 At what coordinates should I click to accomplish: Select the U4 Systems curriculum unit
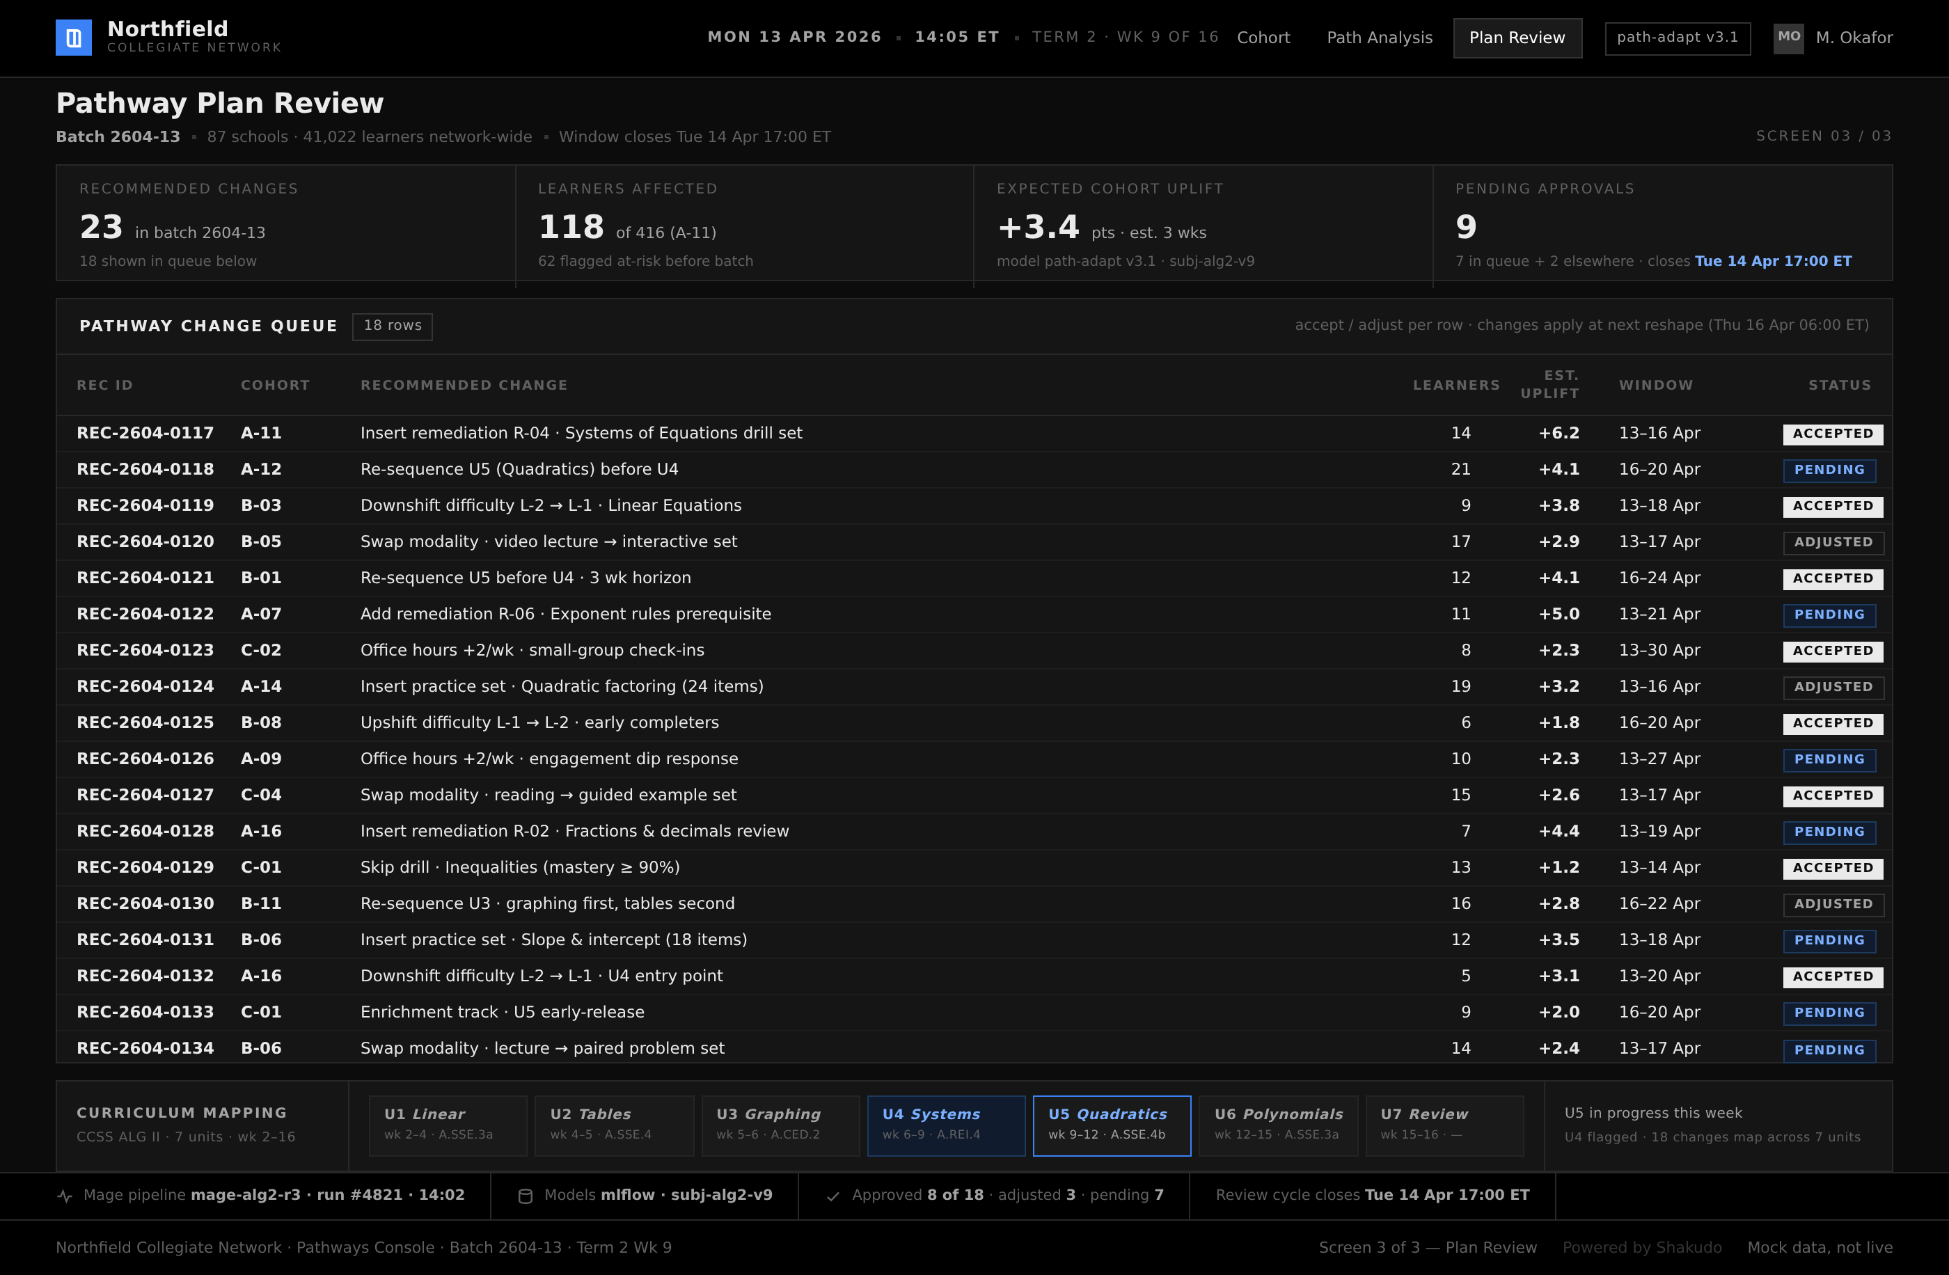(x=946, y=1125)
